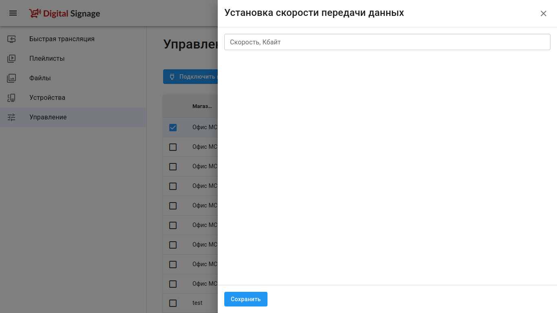This screenshot has width=557, height=313.
Task: Check the second Офис МС row checkbox
Action: [173, 147]
